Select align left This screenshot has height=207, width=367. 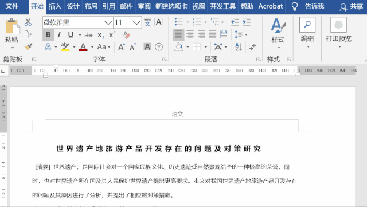[x=178, y=34]
